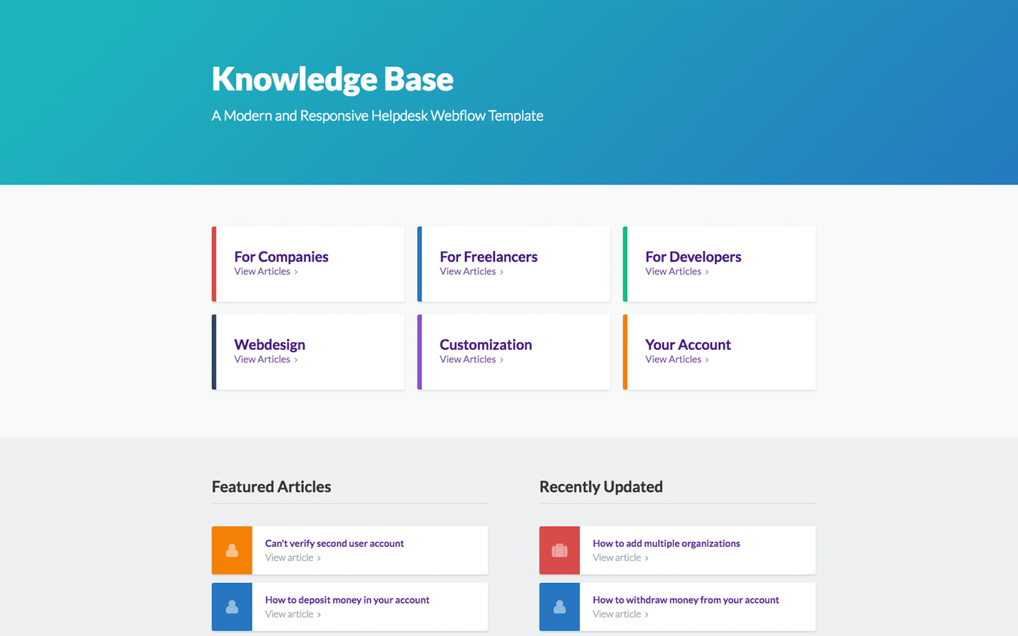This screenshot has width=1018, height=636.
Task: Click the red briefcase icon for "How to add multiple organizations"
Action: 559,550
